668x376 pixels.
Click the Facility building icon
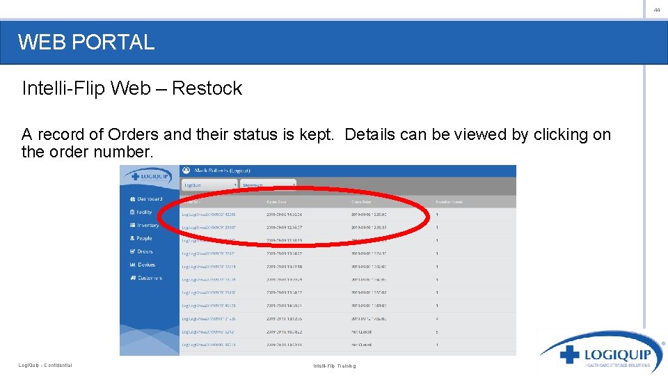(132, 212)
